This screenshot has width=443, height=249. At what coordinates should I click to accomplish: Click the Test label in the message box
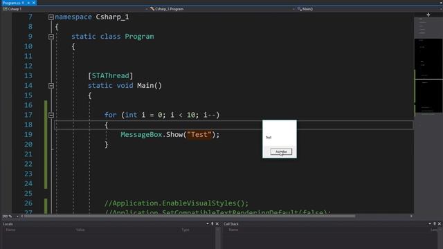pos(269,138)
